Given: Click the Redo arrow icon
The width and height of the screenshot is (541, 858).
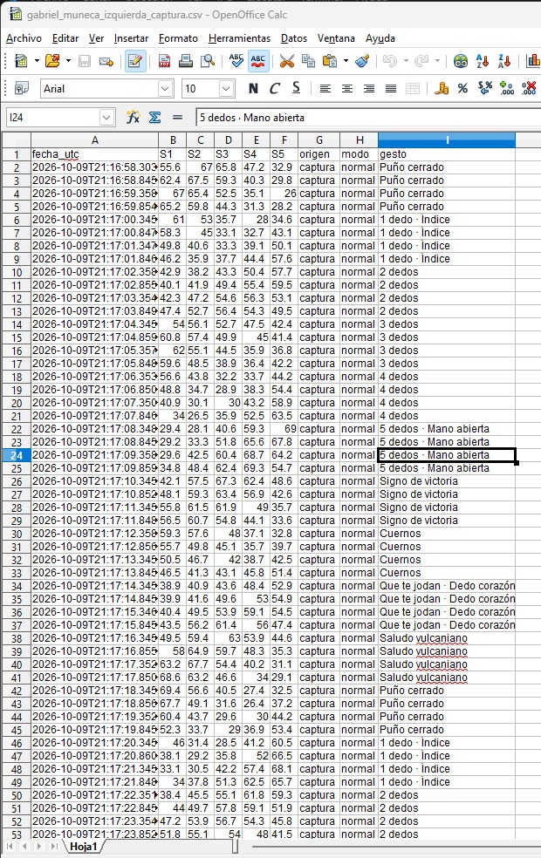Looking at the screenshot, I should (421, 61).
